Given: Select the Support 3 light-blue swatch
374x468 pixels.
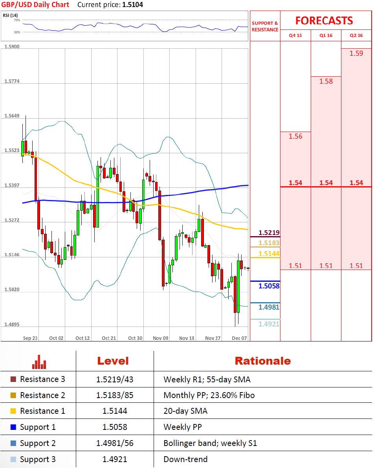Looking at the screenshot, I should click(13, 459).
